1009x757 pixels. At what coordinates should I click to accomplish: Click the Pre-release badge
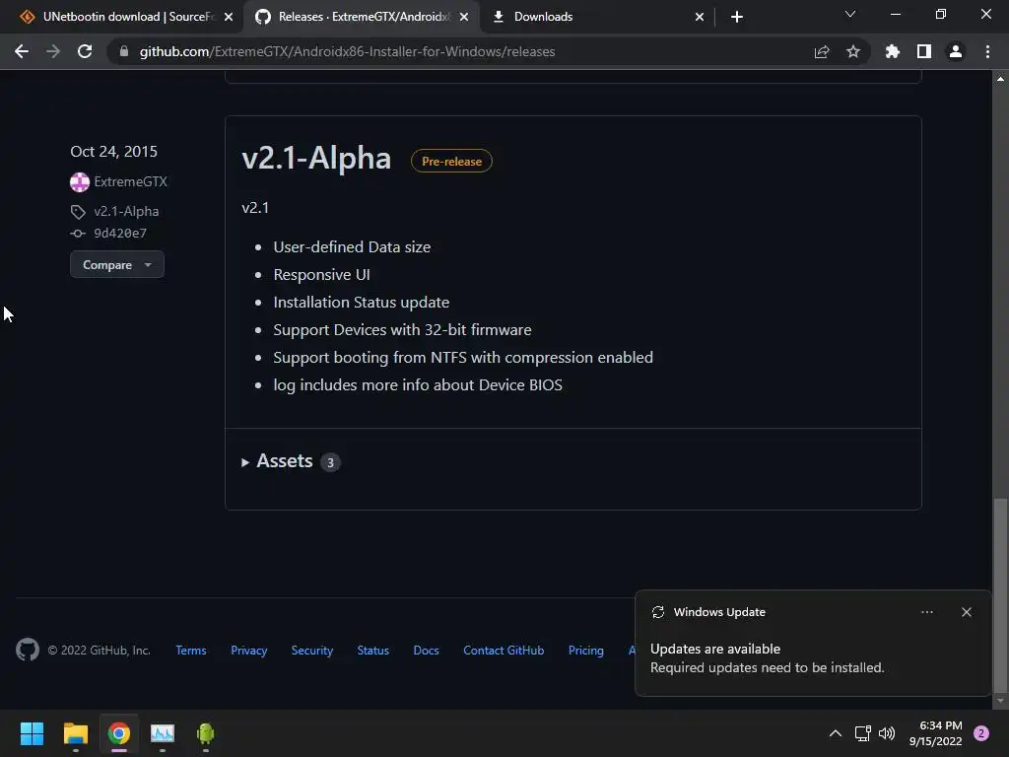point(451,161)
